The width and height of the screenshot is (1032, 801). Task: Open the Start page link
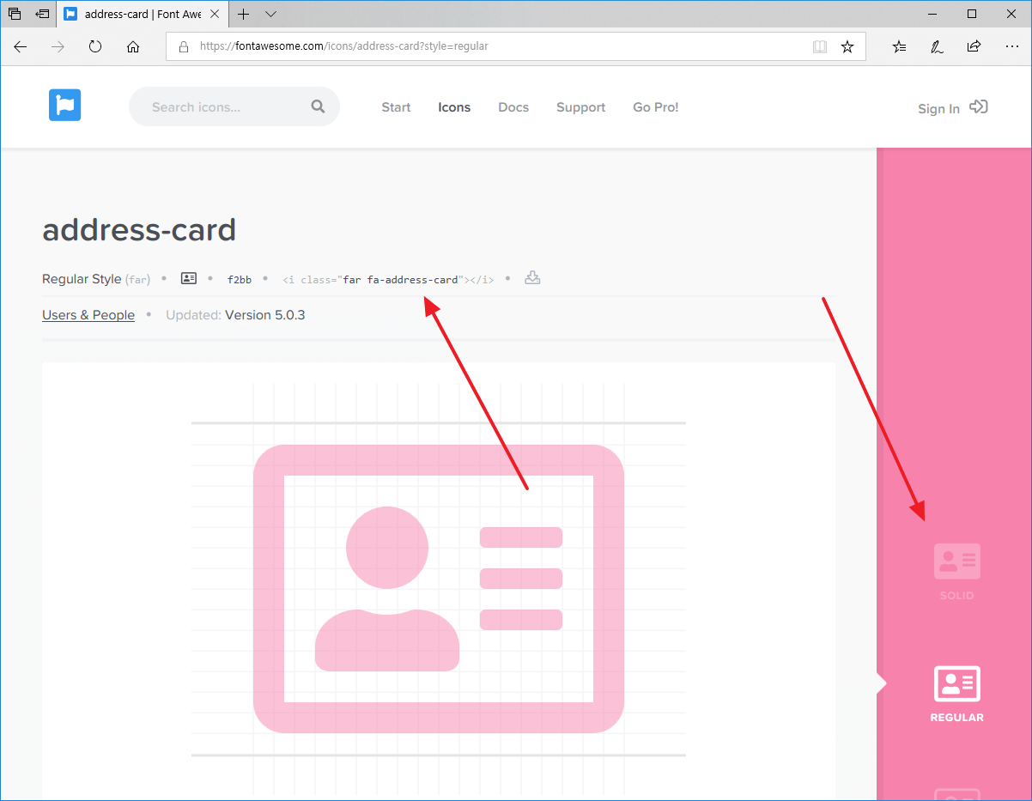[396, 107]
